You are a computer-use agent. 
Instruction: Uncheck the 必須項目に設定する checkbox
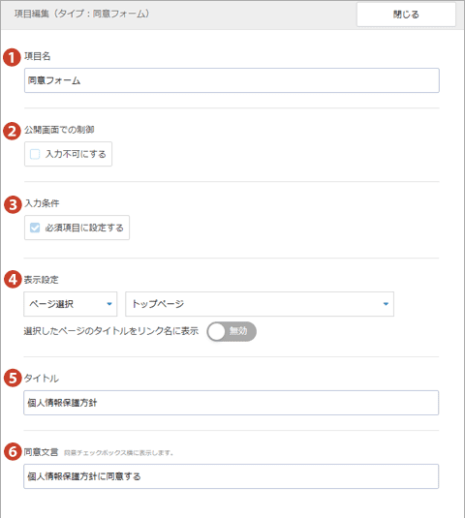[35, 228]
